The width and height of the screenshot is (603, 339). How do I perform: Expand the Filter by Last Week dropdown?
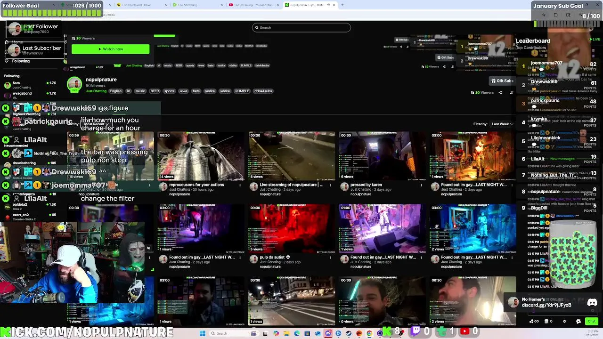tap(502, 124)
